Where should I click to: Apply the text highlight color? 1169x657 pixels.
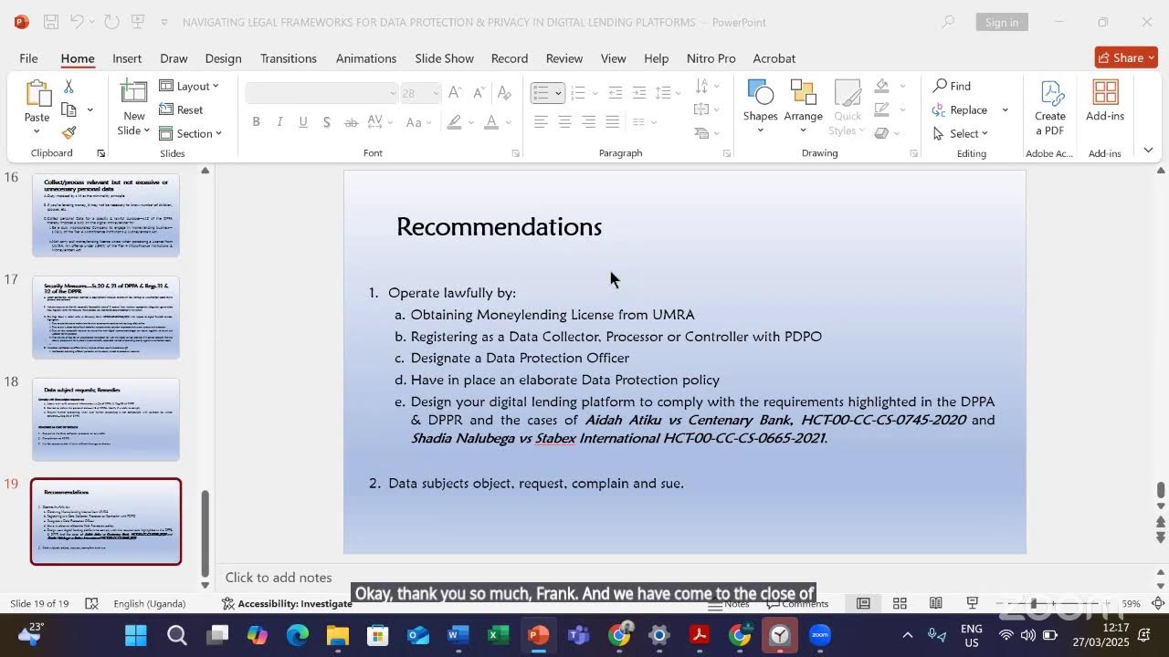[x=453, y=122]
